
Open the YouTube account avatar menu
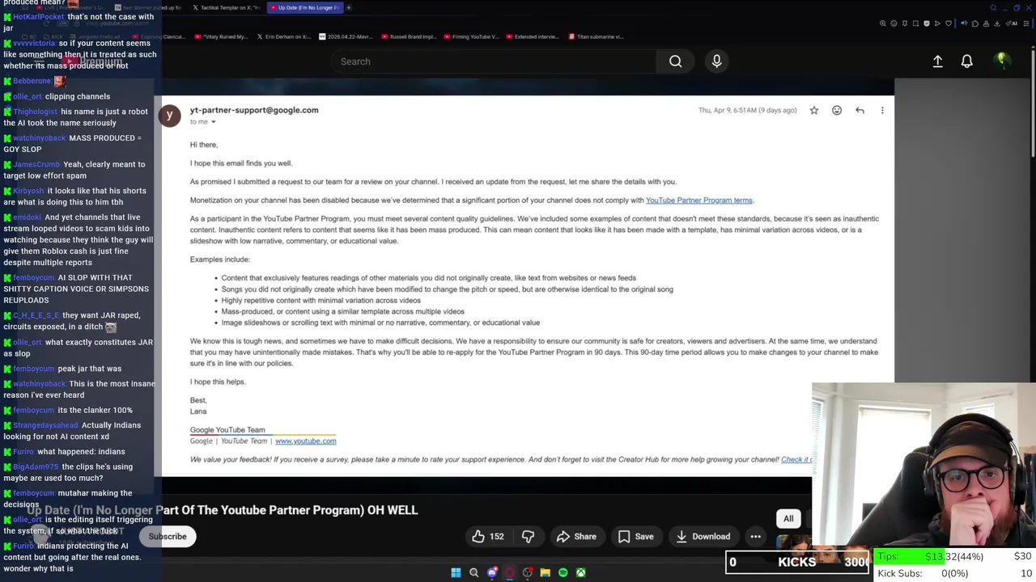coord(1001,61)
